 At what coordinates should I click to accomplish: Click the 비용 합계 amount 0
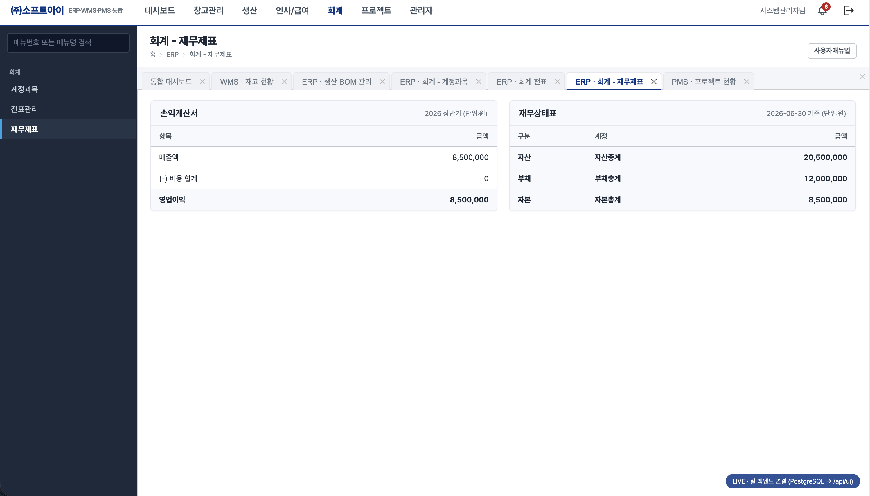486,179
